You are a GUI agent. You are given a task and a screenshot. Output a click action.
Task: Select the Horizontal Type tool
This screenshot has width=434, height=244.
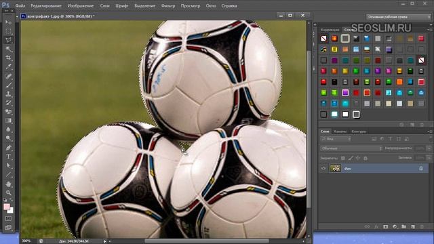coord(8,157)
